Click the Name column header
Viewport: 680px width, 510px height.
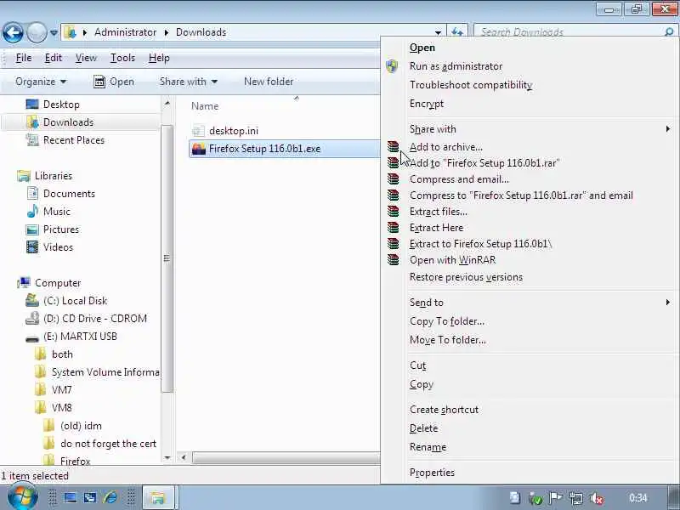(205, 106)
